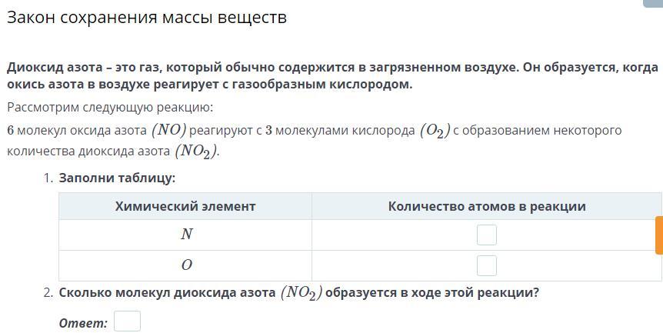Focus the Ответ answer field

127,321
